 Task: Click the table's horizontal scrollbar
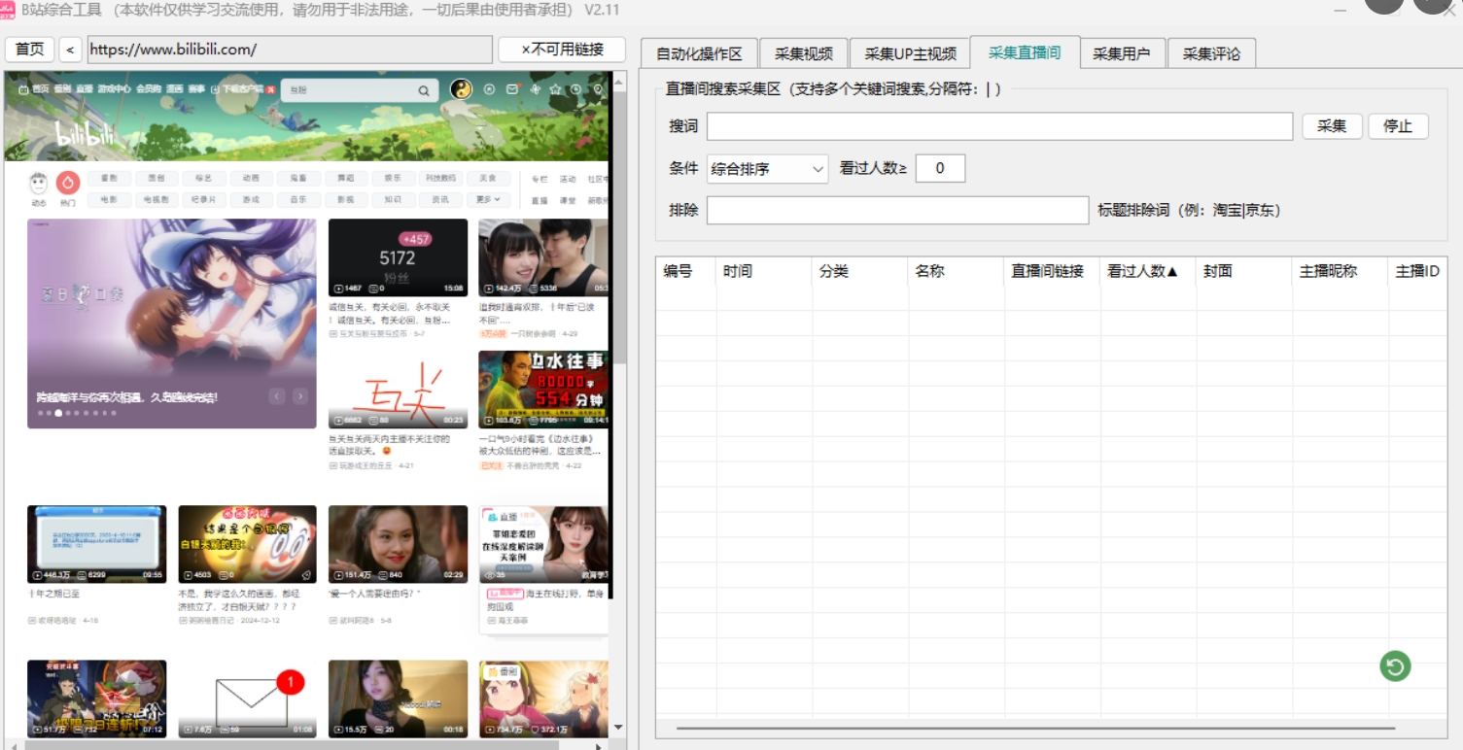tap(1035, 728)
